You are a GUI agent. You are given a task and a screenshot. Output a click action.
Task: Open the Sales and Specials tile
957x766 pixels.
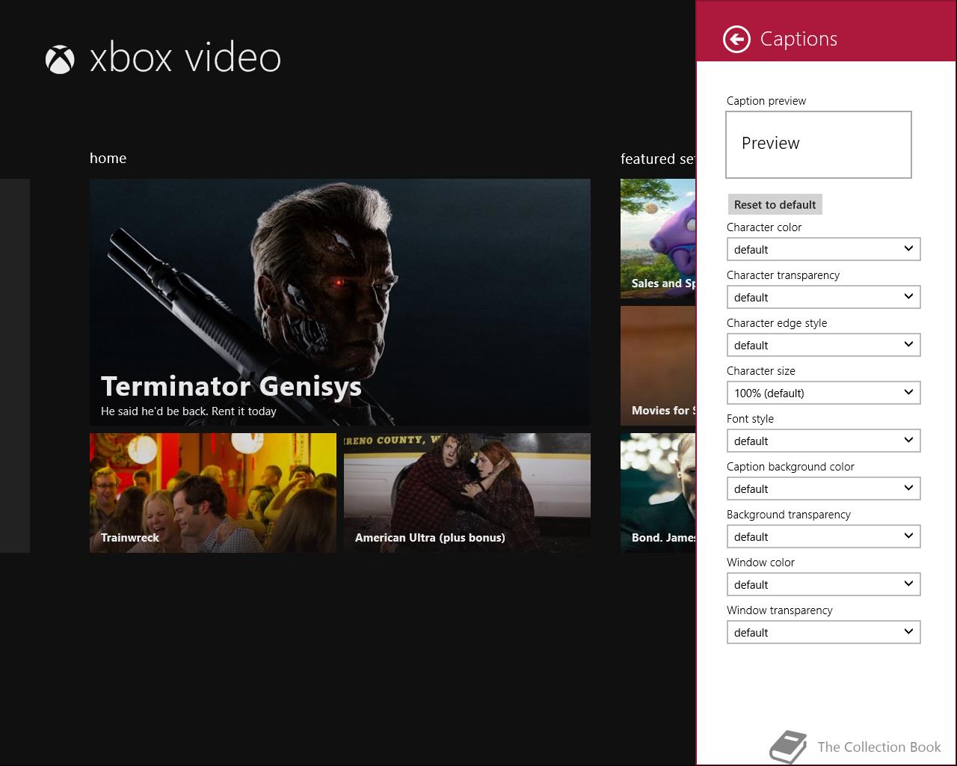tap(658, 239)
